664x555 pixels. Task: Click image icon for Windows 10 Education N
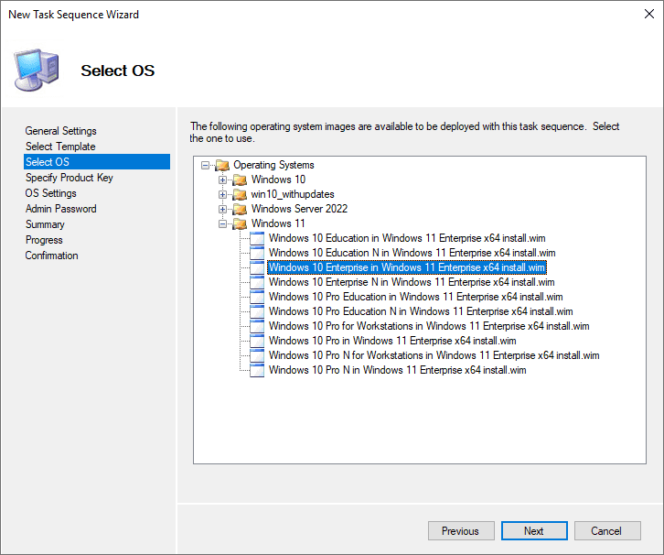[x=257, y=253]
